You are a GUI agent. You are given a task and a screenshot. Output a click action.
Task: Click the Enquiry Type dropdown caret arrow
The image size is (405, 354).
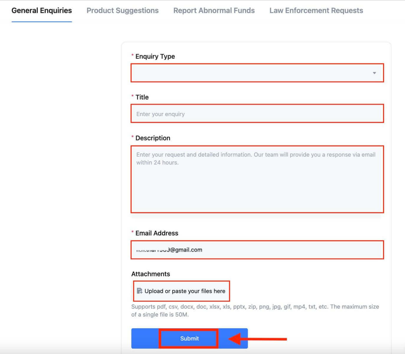pyautogui.click(x=374, y=73)
